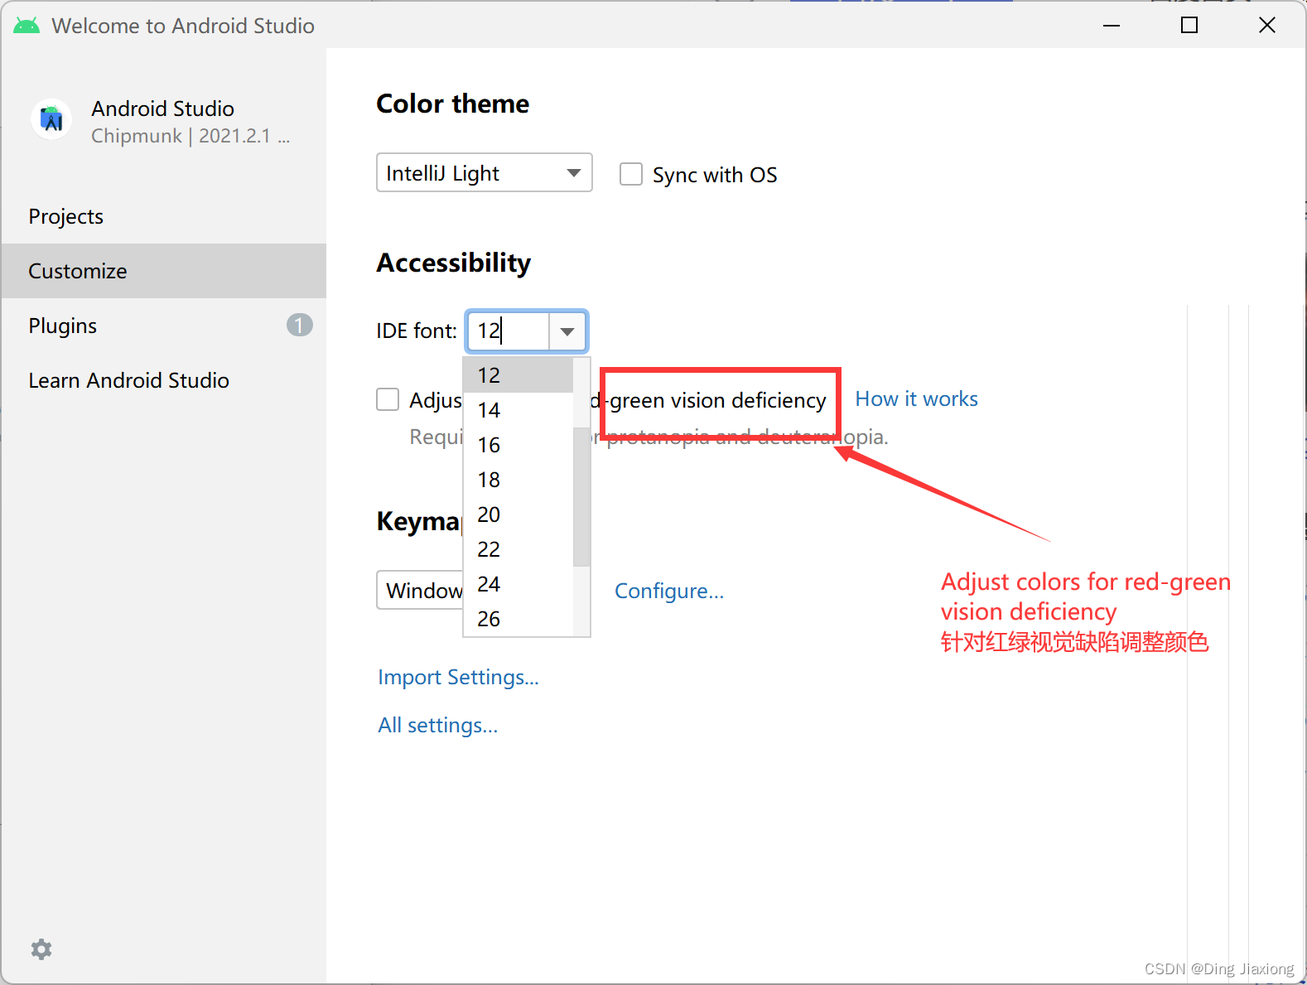Click the Plugins update count badge

pos(300,325)
